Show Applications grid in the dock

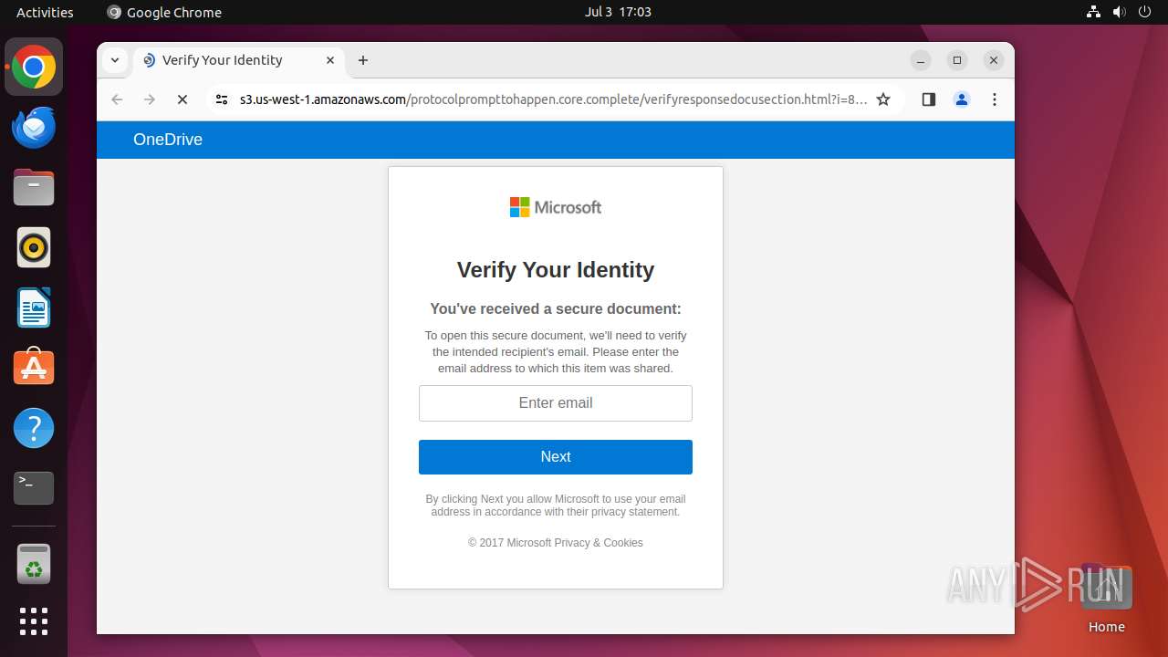click(34, 621)
